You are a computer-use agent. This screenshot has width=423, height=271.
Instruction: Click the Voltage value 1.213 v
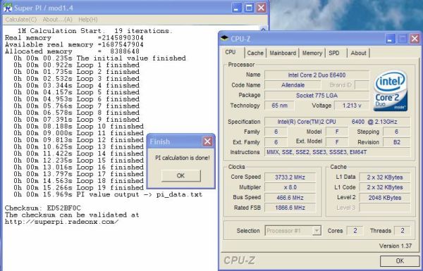click(x=352, y=106)
